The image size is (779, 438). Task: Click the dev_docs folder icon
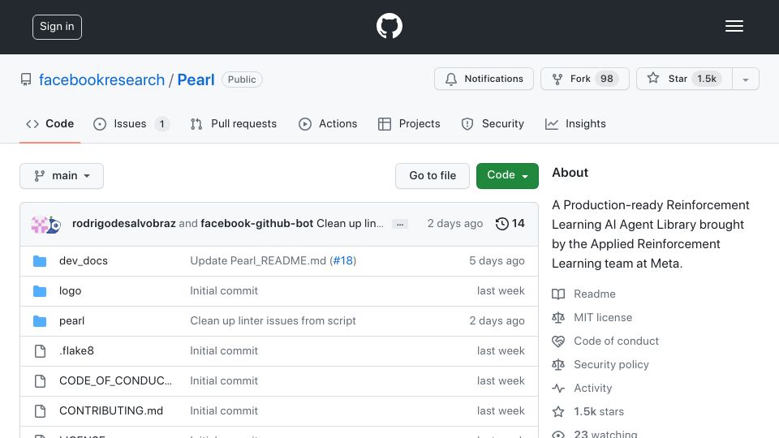click(x=40, y=261)
